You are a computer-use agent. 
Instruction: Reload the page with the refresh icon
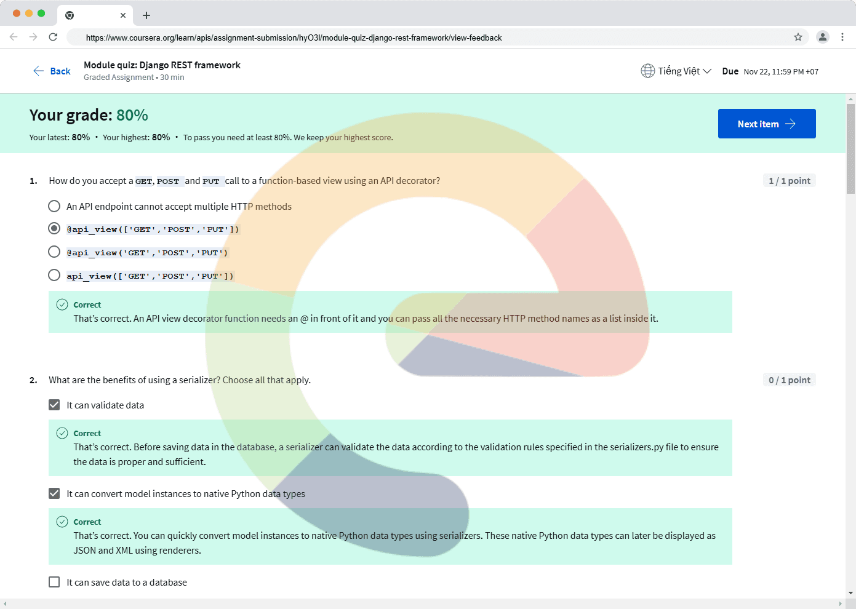[x=53, y=37]
